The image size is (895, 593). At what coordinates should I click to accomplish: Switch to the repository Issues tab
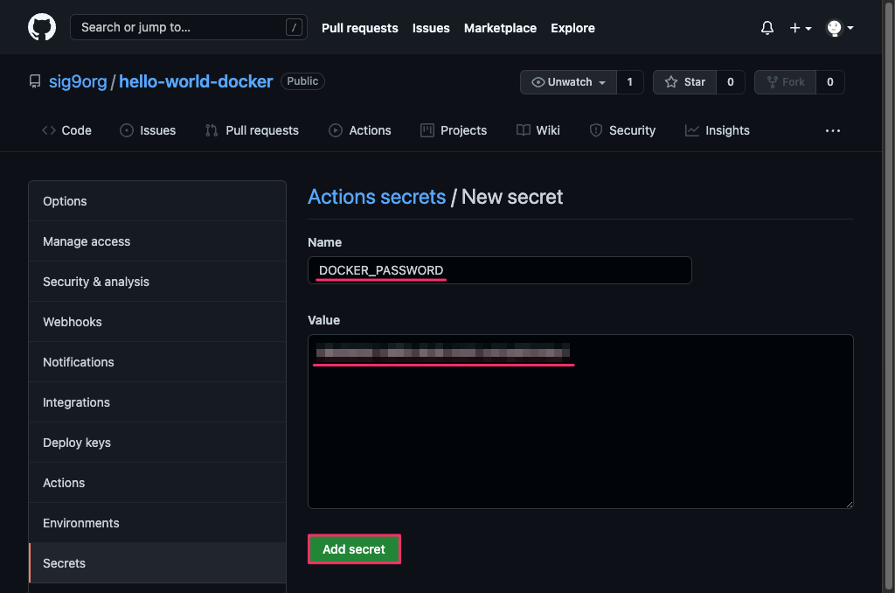148,130
